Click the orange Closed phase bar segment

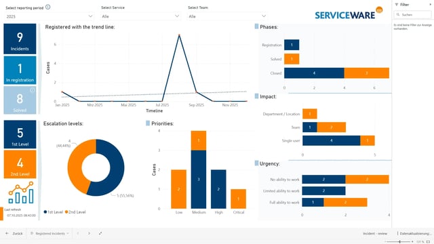(x=367, y=73)
